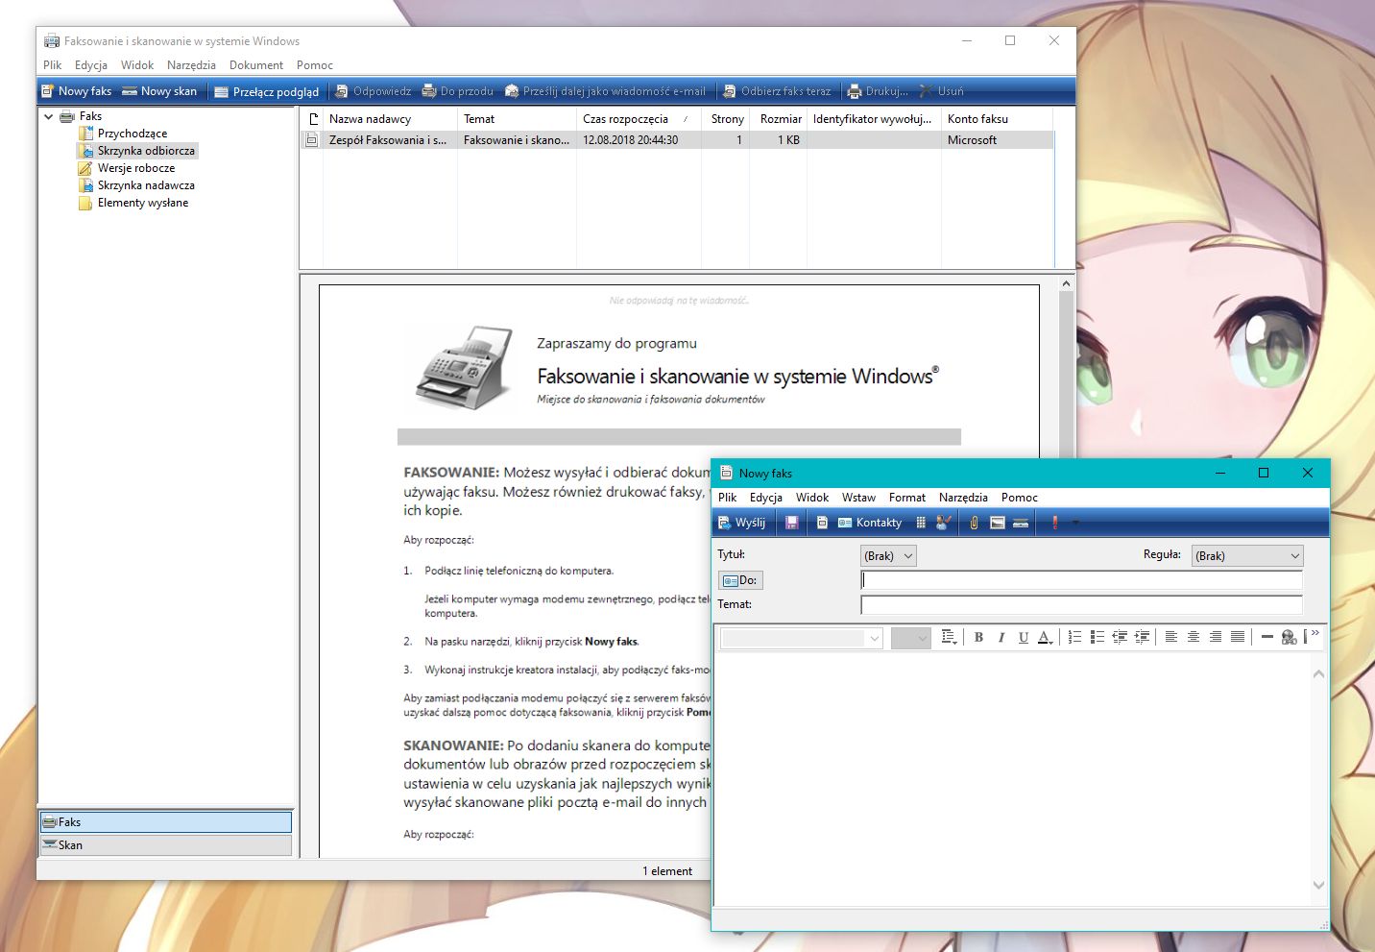Screen dimensions: 1375x952
Task: Click the paperclip attachment icon
Action: point(974,523)
